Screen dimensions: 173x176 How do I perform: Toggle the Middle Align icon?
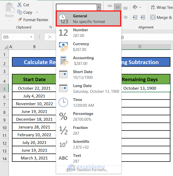118,7
